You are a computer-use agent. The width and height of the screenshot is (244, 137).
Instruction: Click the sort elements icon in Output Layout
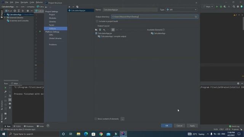point(113,30)
